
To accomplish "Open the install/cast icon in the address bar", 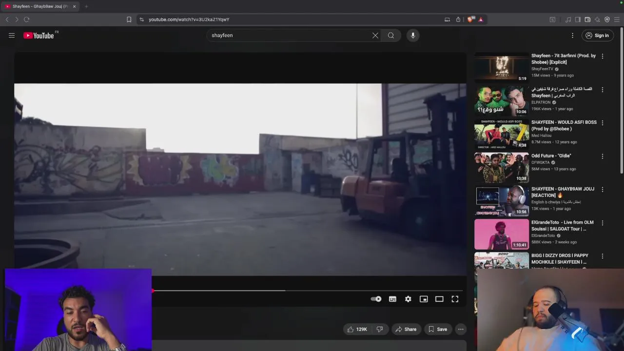I will (447, 19).
